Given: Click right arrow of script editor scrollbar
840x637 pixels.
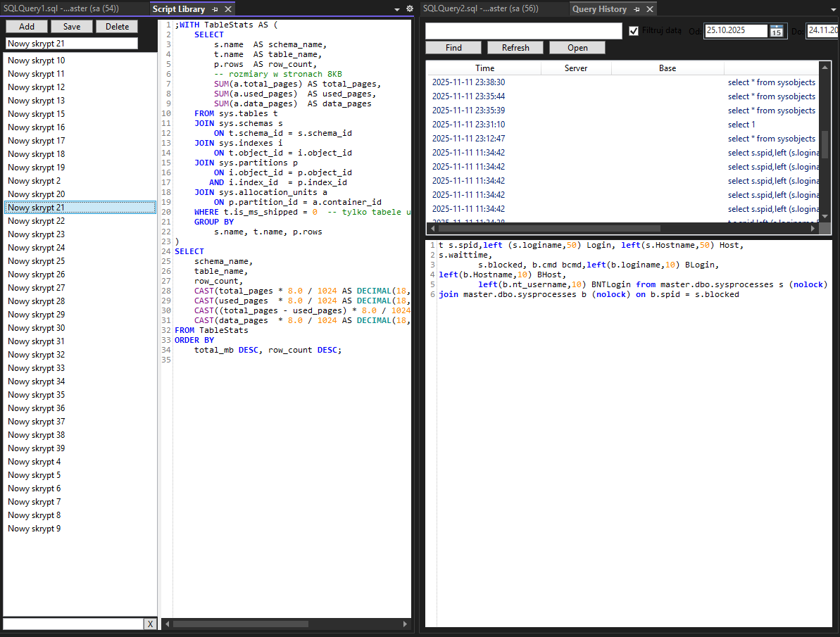Looking at the screenshot, I should (406, 624).
